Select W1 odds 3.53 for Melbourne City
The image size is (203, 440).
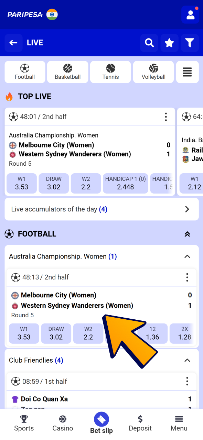[x=24, y=333]
